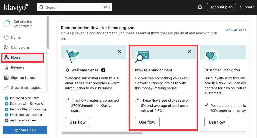This screenshot has width=257, height=138.
Task: Open the Flows section in sidebar
Action: pyautogui.click(x=22, y=58)
